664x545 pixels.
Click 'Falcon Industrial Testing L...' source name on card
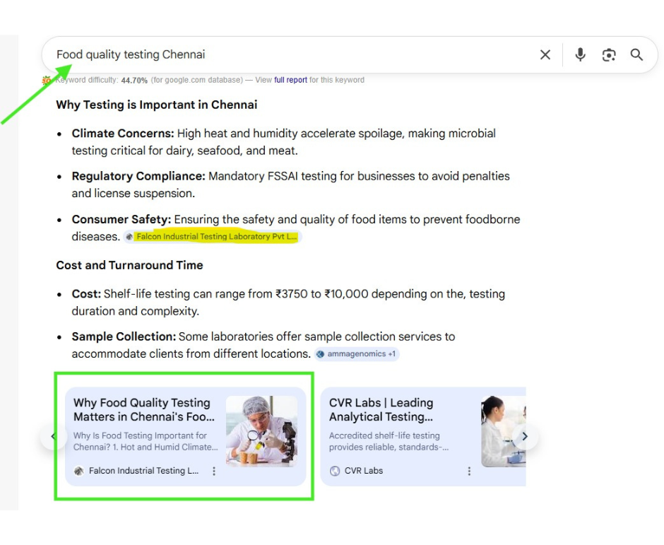(143, 471)
